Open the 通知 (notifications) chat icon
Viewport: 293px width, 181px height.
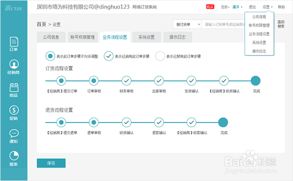[13, 136]
